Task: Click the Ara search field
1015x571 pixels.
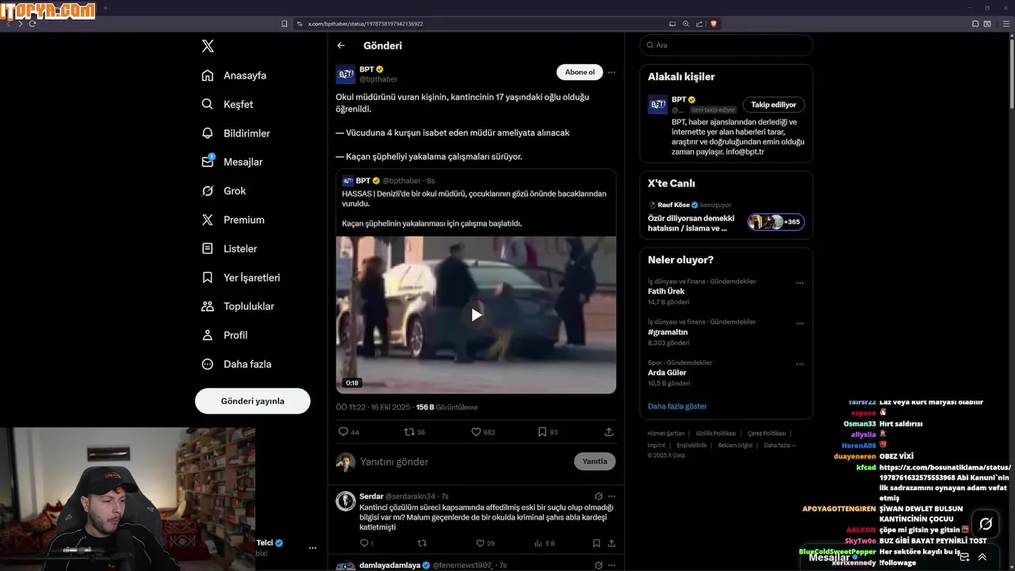Action: [726, 45]
